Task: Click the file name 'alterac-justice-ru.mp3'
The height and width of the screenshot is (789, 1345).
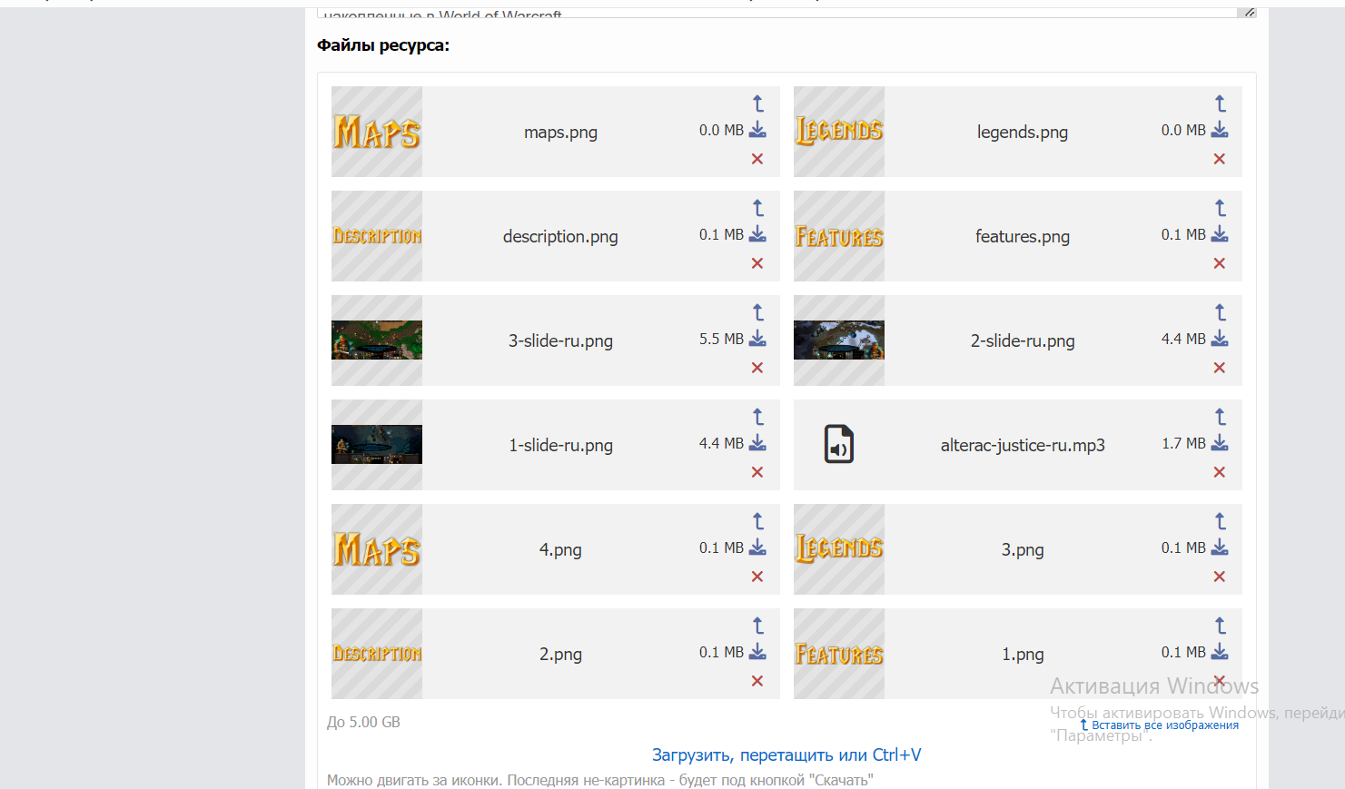Action: click(x=1023, y=445)
